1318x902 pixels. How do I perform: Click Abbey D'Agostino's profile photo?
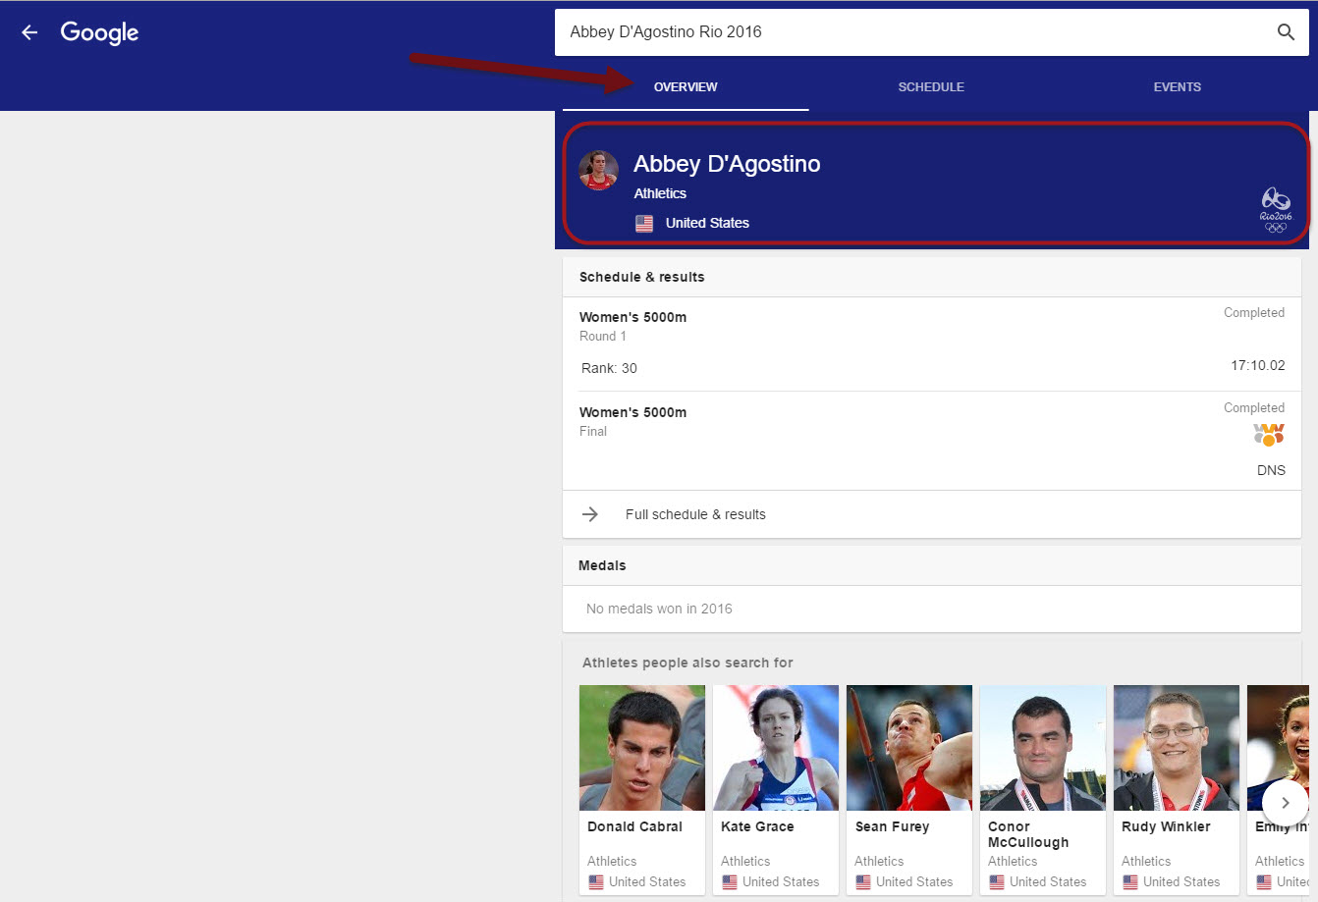click(x=598, y=171)
